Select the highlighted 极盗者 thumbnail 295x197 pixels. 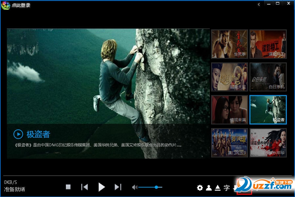(268, 110)
